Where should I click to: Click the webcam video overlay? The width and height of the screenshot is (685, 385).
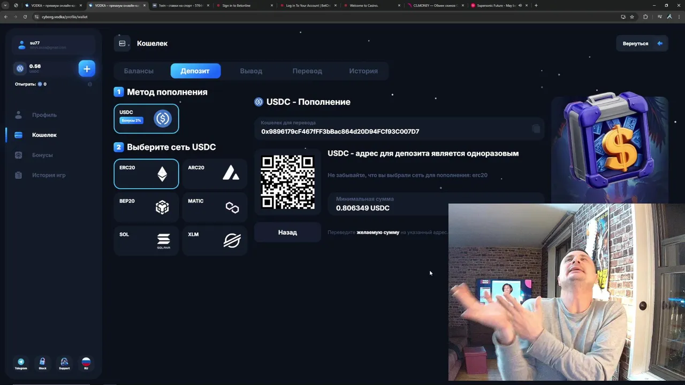(567, 292)
